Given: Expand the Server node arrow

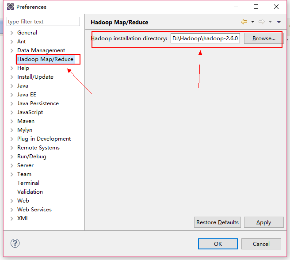Looking at the screenshot, I should click(x=12, y=166).
